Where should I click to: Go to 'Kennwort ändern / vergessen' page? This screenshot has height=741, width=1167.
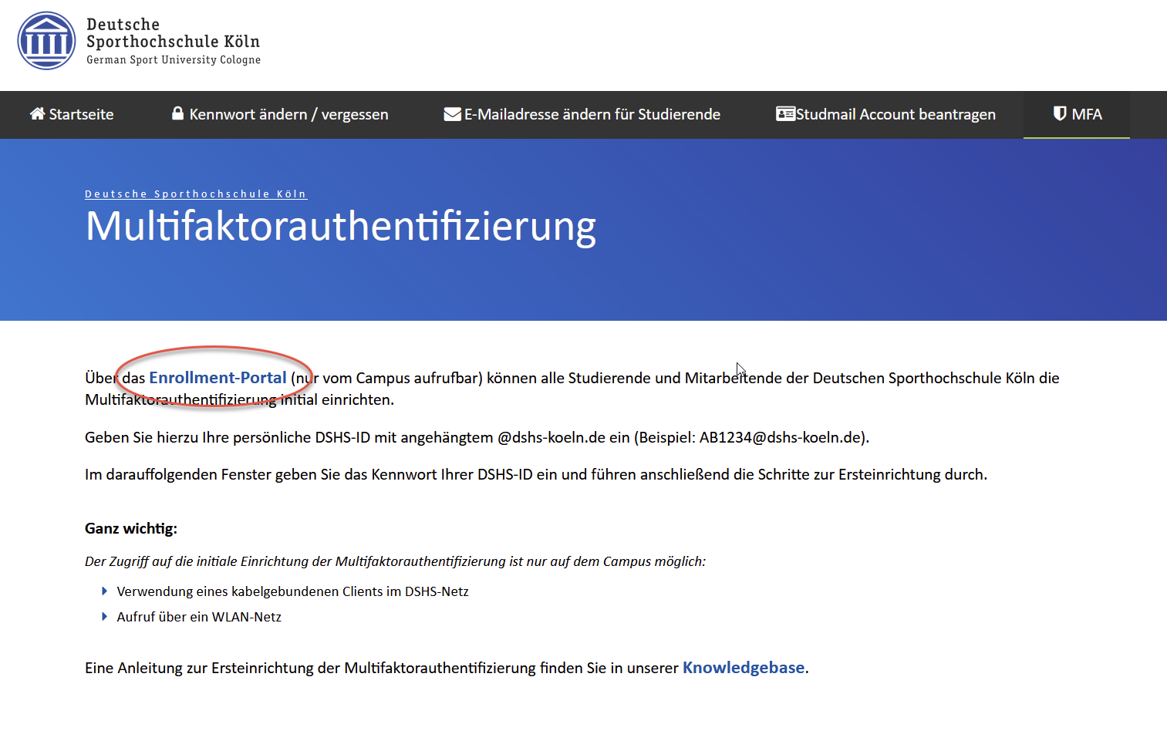pos(288,115)
